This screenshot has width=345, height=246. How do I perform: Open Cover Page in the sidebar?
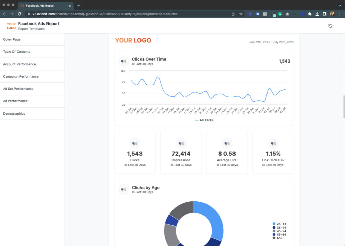(x=32, y=40)
